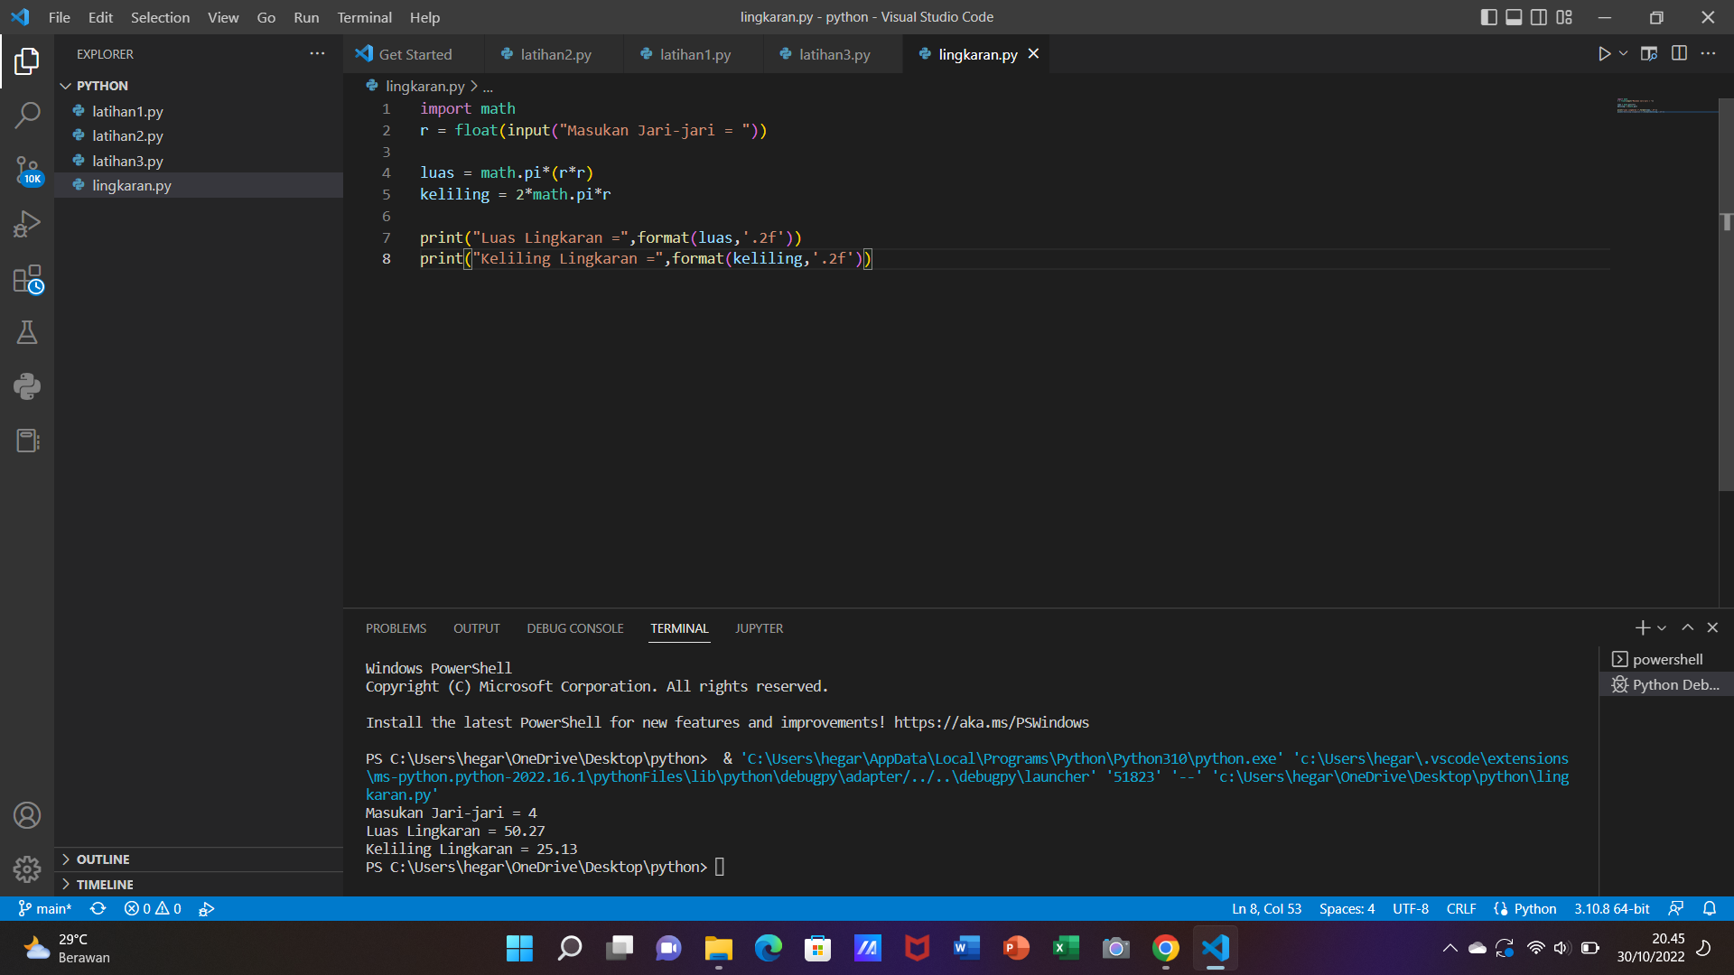Switch to the latihan2.py tab

click(554, 54)
